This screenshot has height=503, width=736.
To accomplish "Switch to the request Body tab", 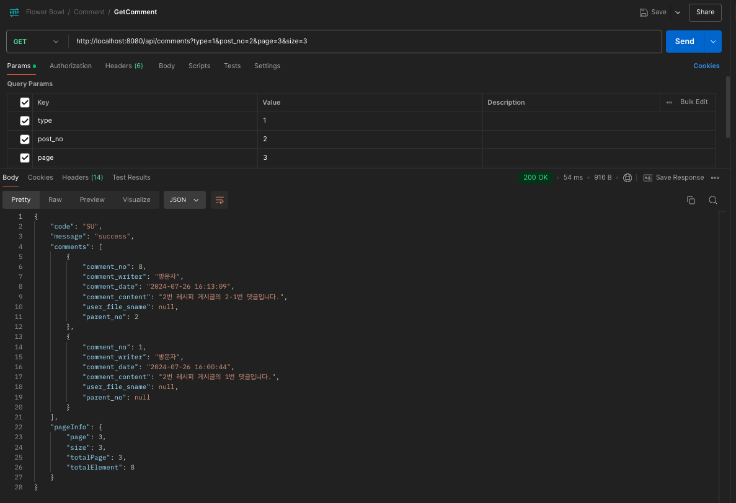I will coord(167,66).
